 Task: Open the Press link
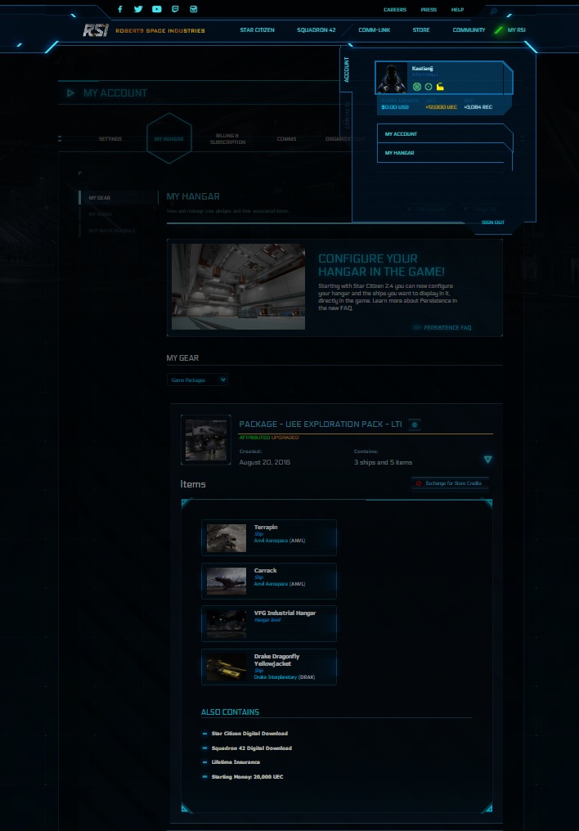(429, 10)
